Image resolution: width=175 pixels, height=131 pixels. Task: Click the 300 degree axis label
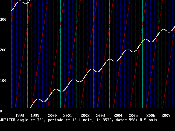(3, 19)
